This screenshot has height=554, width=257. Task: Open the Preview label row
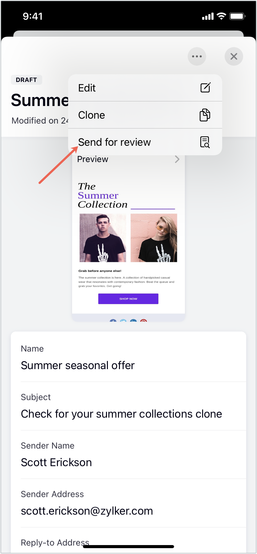click(128, 159)
